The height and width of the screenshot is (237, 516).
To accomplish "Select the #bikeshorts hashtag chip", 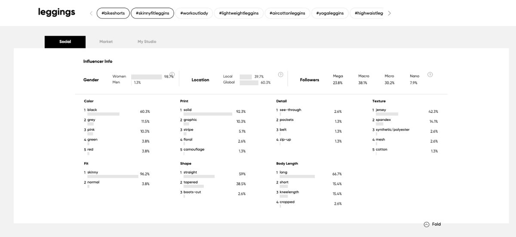I will click(x=113, y=13).
